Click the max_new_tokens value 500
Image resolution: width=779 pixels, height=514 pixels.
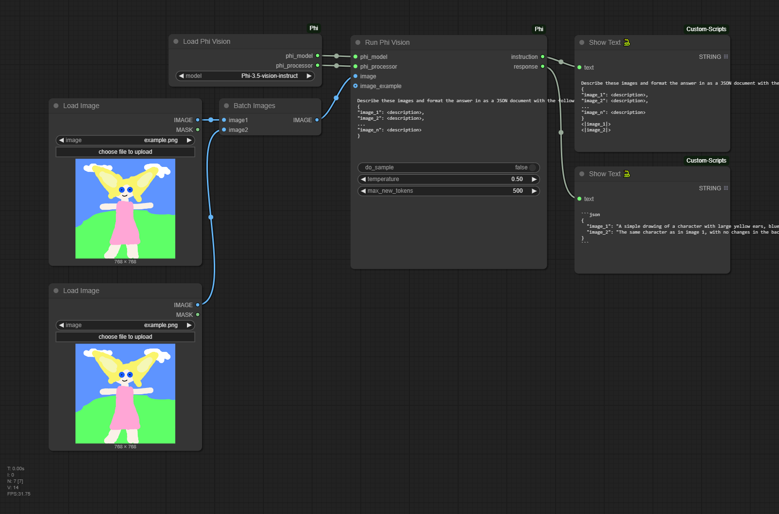pyautogui.click(x=518, y=191)
